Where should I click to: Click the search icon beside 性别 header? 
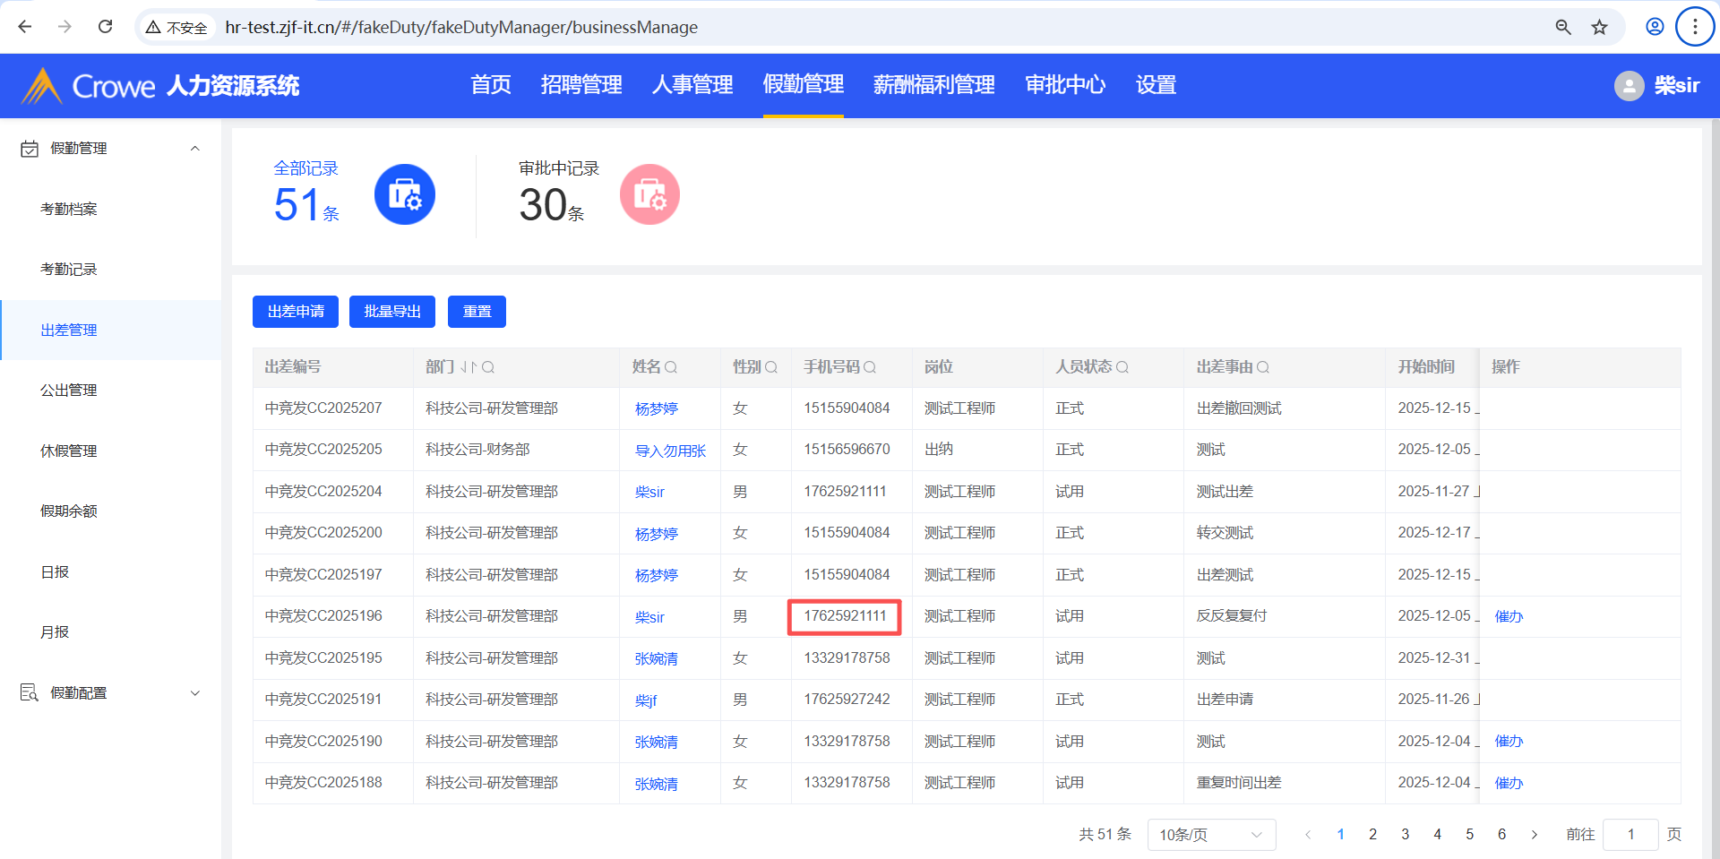click(x=771, y=367)
